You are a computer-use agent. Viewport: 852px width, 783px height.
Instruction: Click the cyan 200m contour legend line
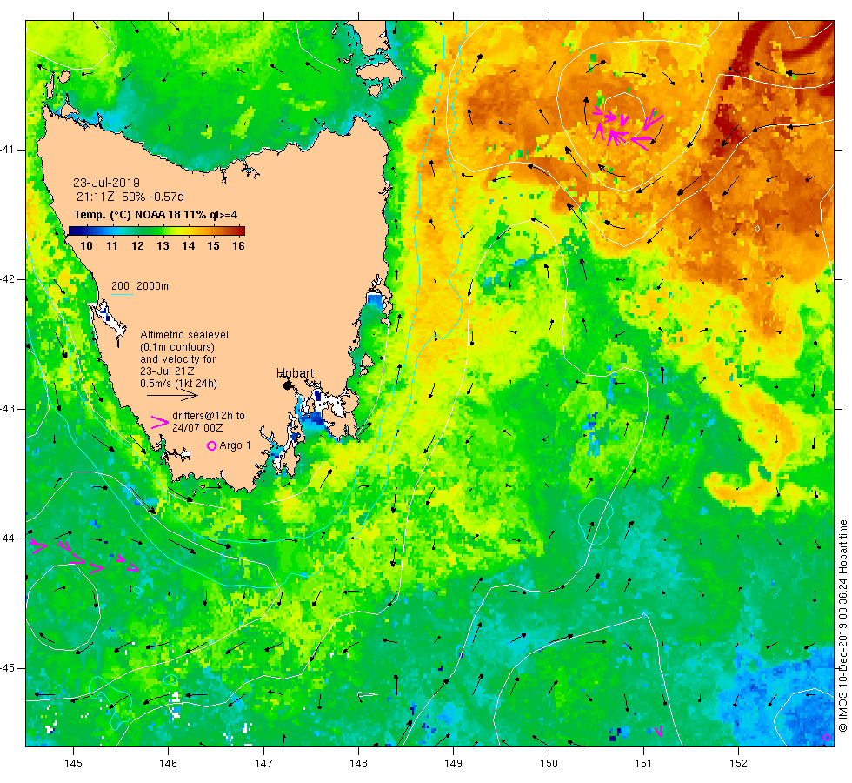pyautogui.click(x=122, y=295)
